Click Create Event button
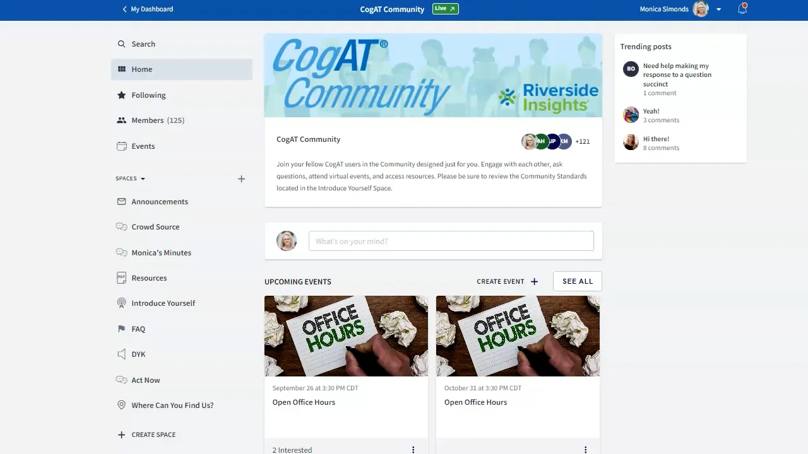The height and width of the screenshot is (454, 808). coord(508,281)
